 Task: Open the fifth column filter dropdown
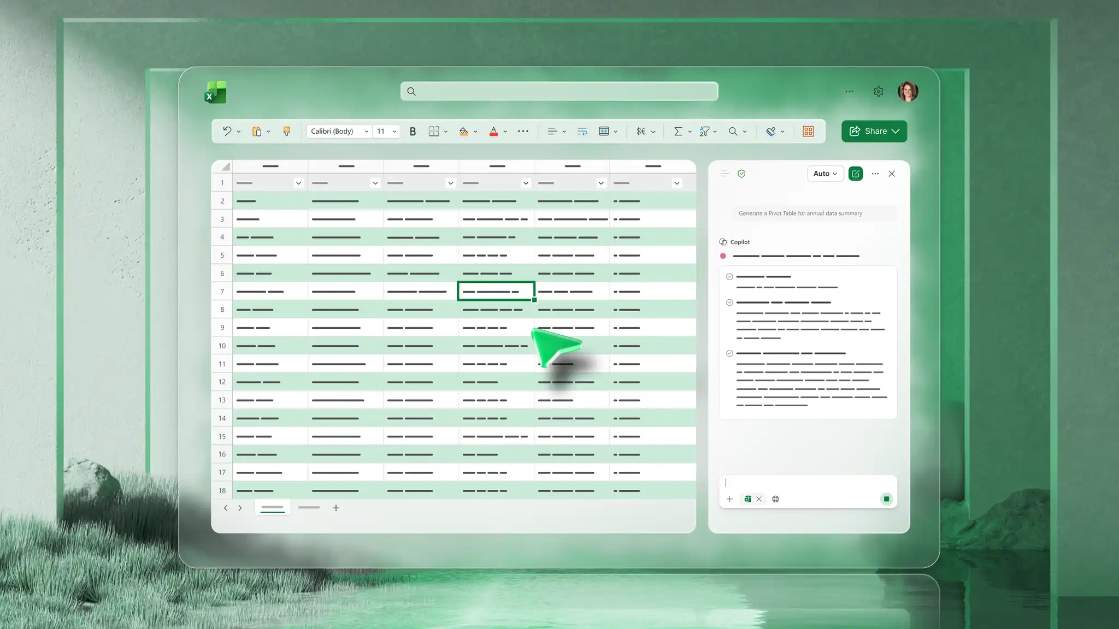[601, 183]
